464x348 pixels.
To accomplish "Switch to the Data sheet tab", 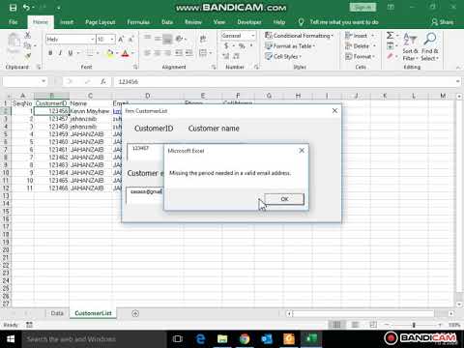I will (x=57, y=313).
